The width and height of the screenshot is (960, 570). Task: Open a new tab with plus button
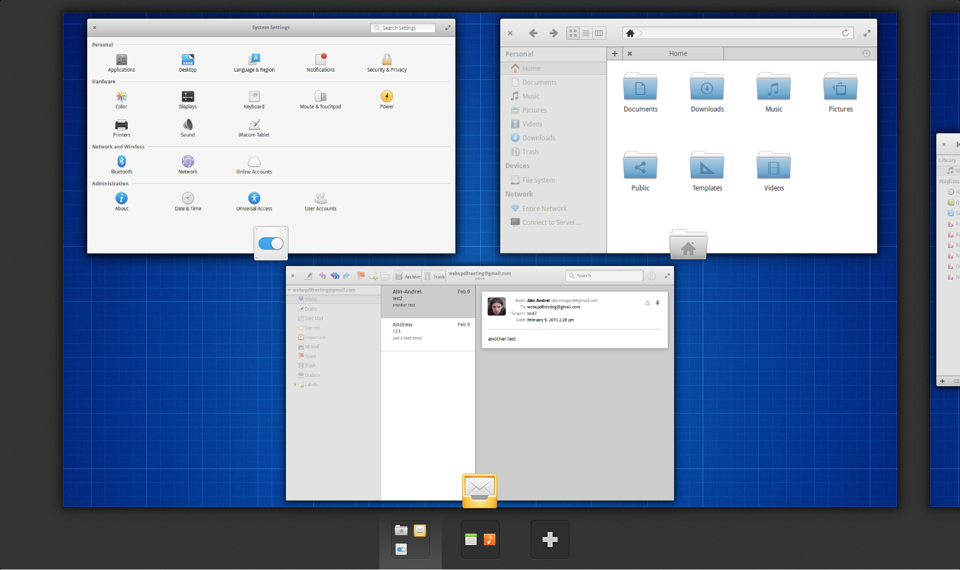coord(614,54)
